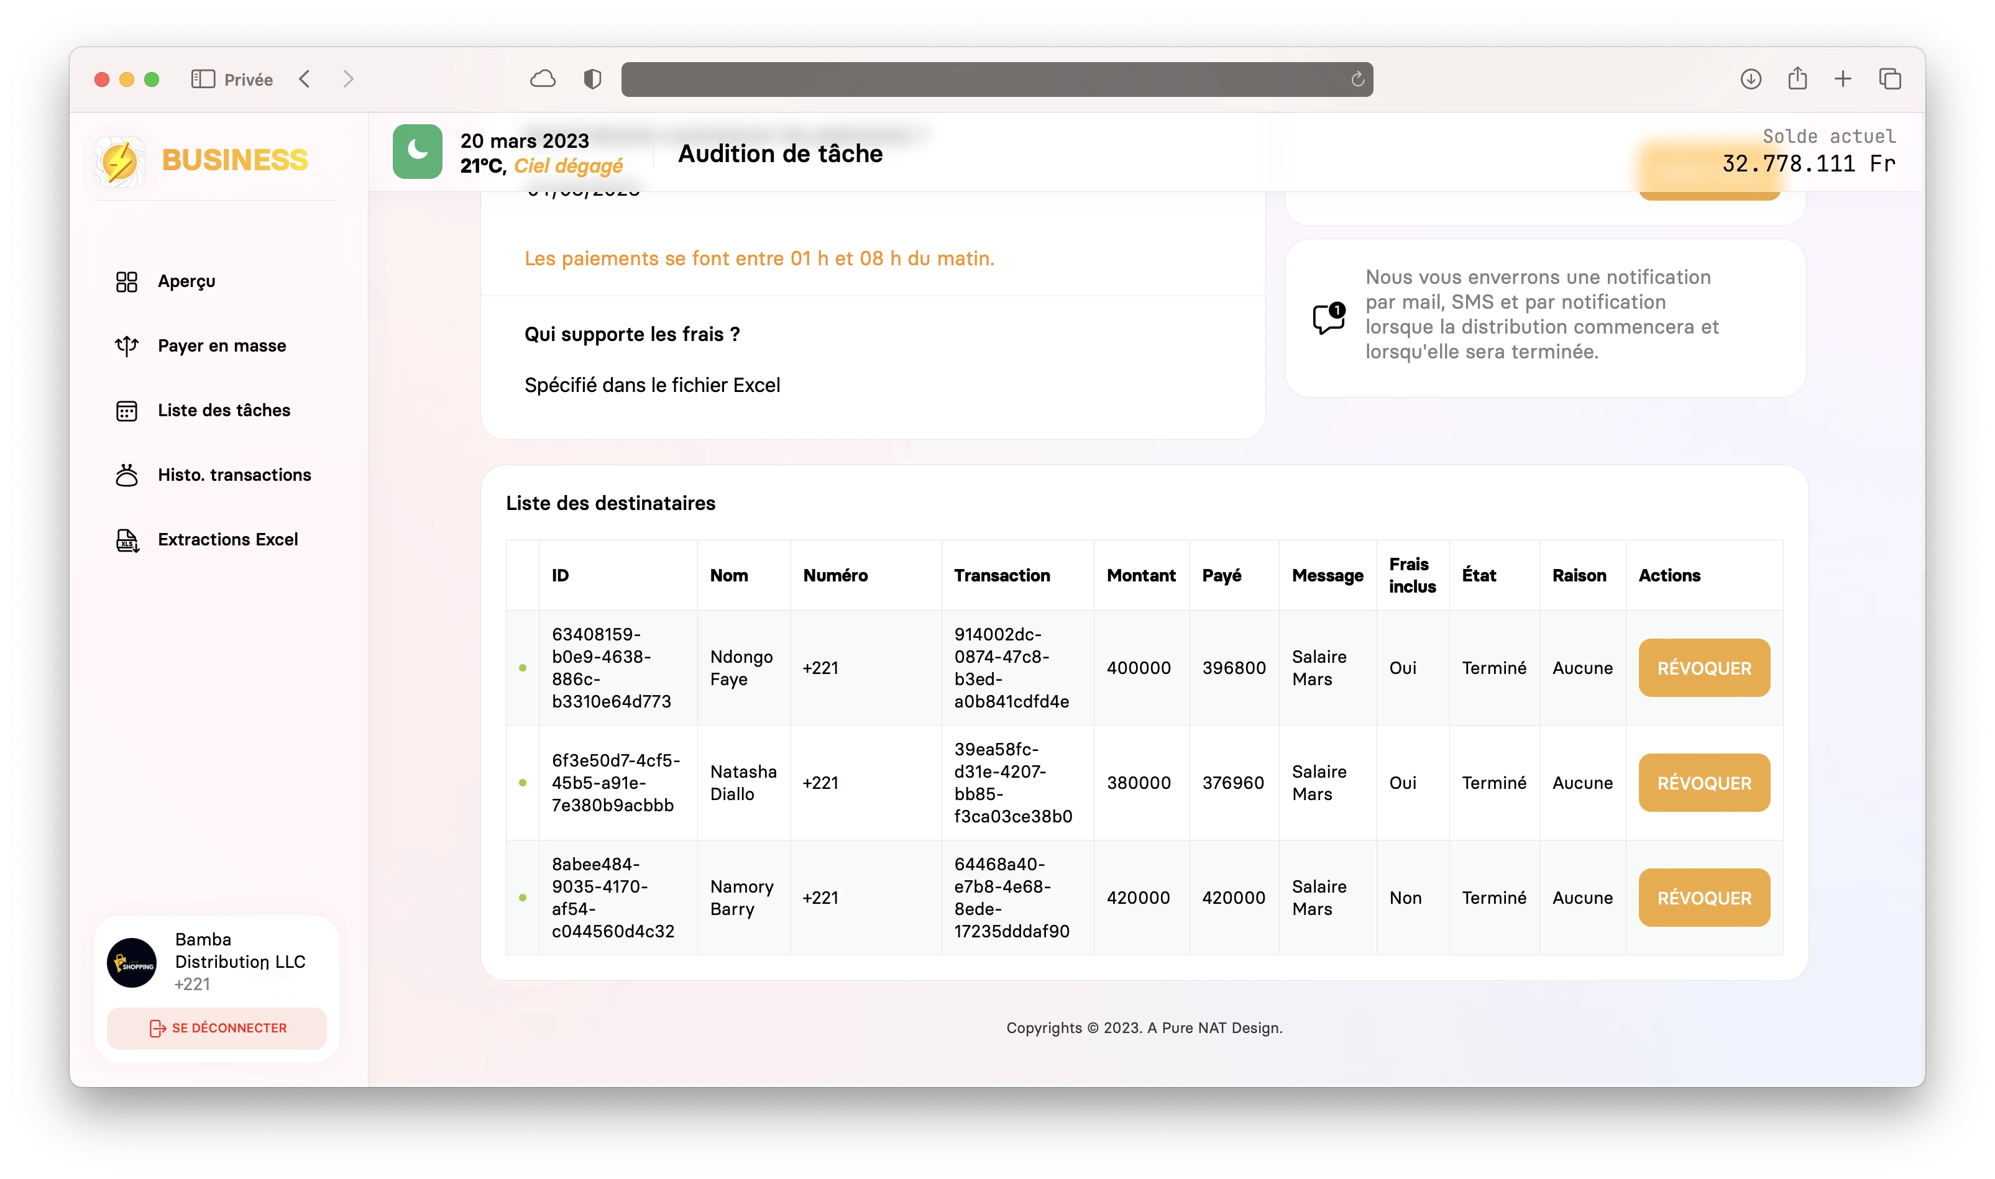Click the Transaction column header
The image size is (1995, 1179).
coord(1017,575)
